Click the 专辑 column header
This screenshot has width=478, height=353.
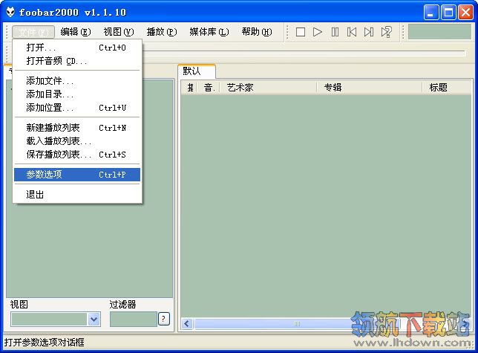click(x=370, y=88)
